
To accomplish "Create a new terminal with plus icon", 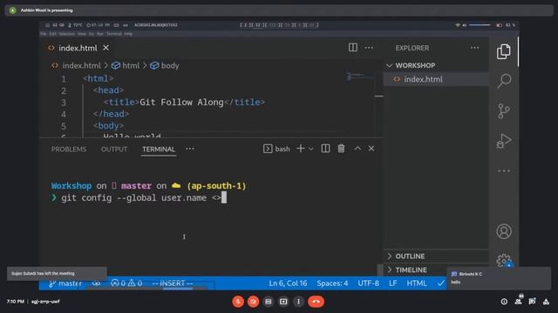I will click(x=300, y=149).
